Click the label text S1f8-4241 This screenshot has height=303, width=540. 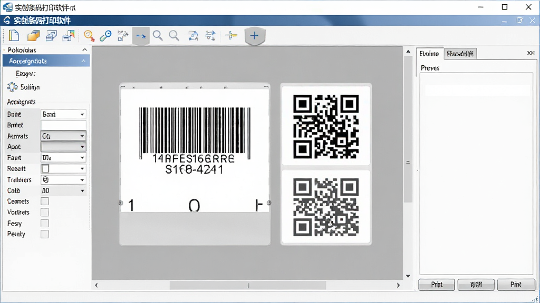coord(194,169)
